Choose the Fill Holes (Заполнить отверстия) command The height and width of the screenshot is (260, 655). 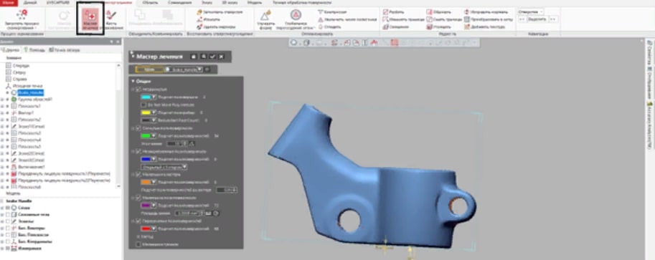[x=220, y=12]
